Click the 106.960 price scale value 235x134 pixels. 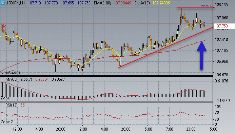(x=221, y=61)
